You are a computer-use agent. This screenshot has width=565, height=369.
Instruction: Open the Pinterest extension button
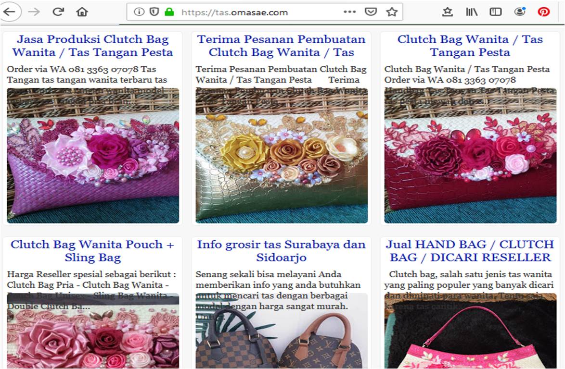click(544, 12)
